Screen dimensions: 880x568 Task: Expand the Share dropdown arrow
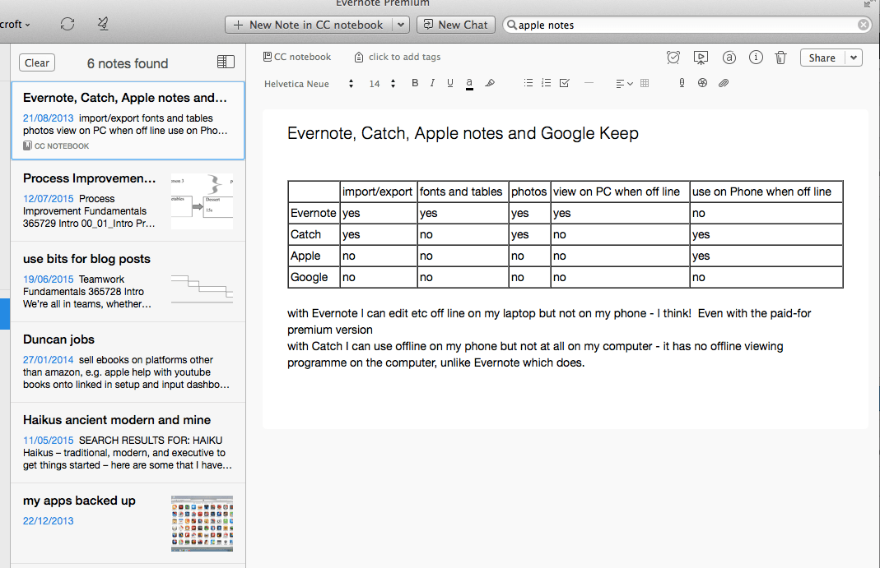click(x=854, y=58)
